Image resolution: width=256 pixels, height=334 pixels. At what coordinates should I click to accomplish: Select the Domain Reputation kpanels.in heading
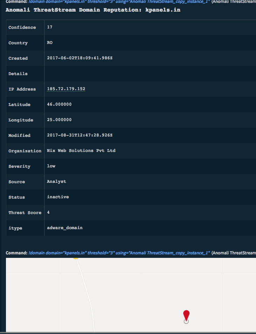click(x=93, y=10)
